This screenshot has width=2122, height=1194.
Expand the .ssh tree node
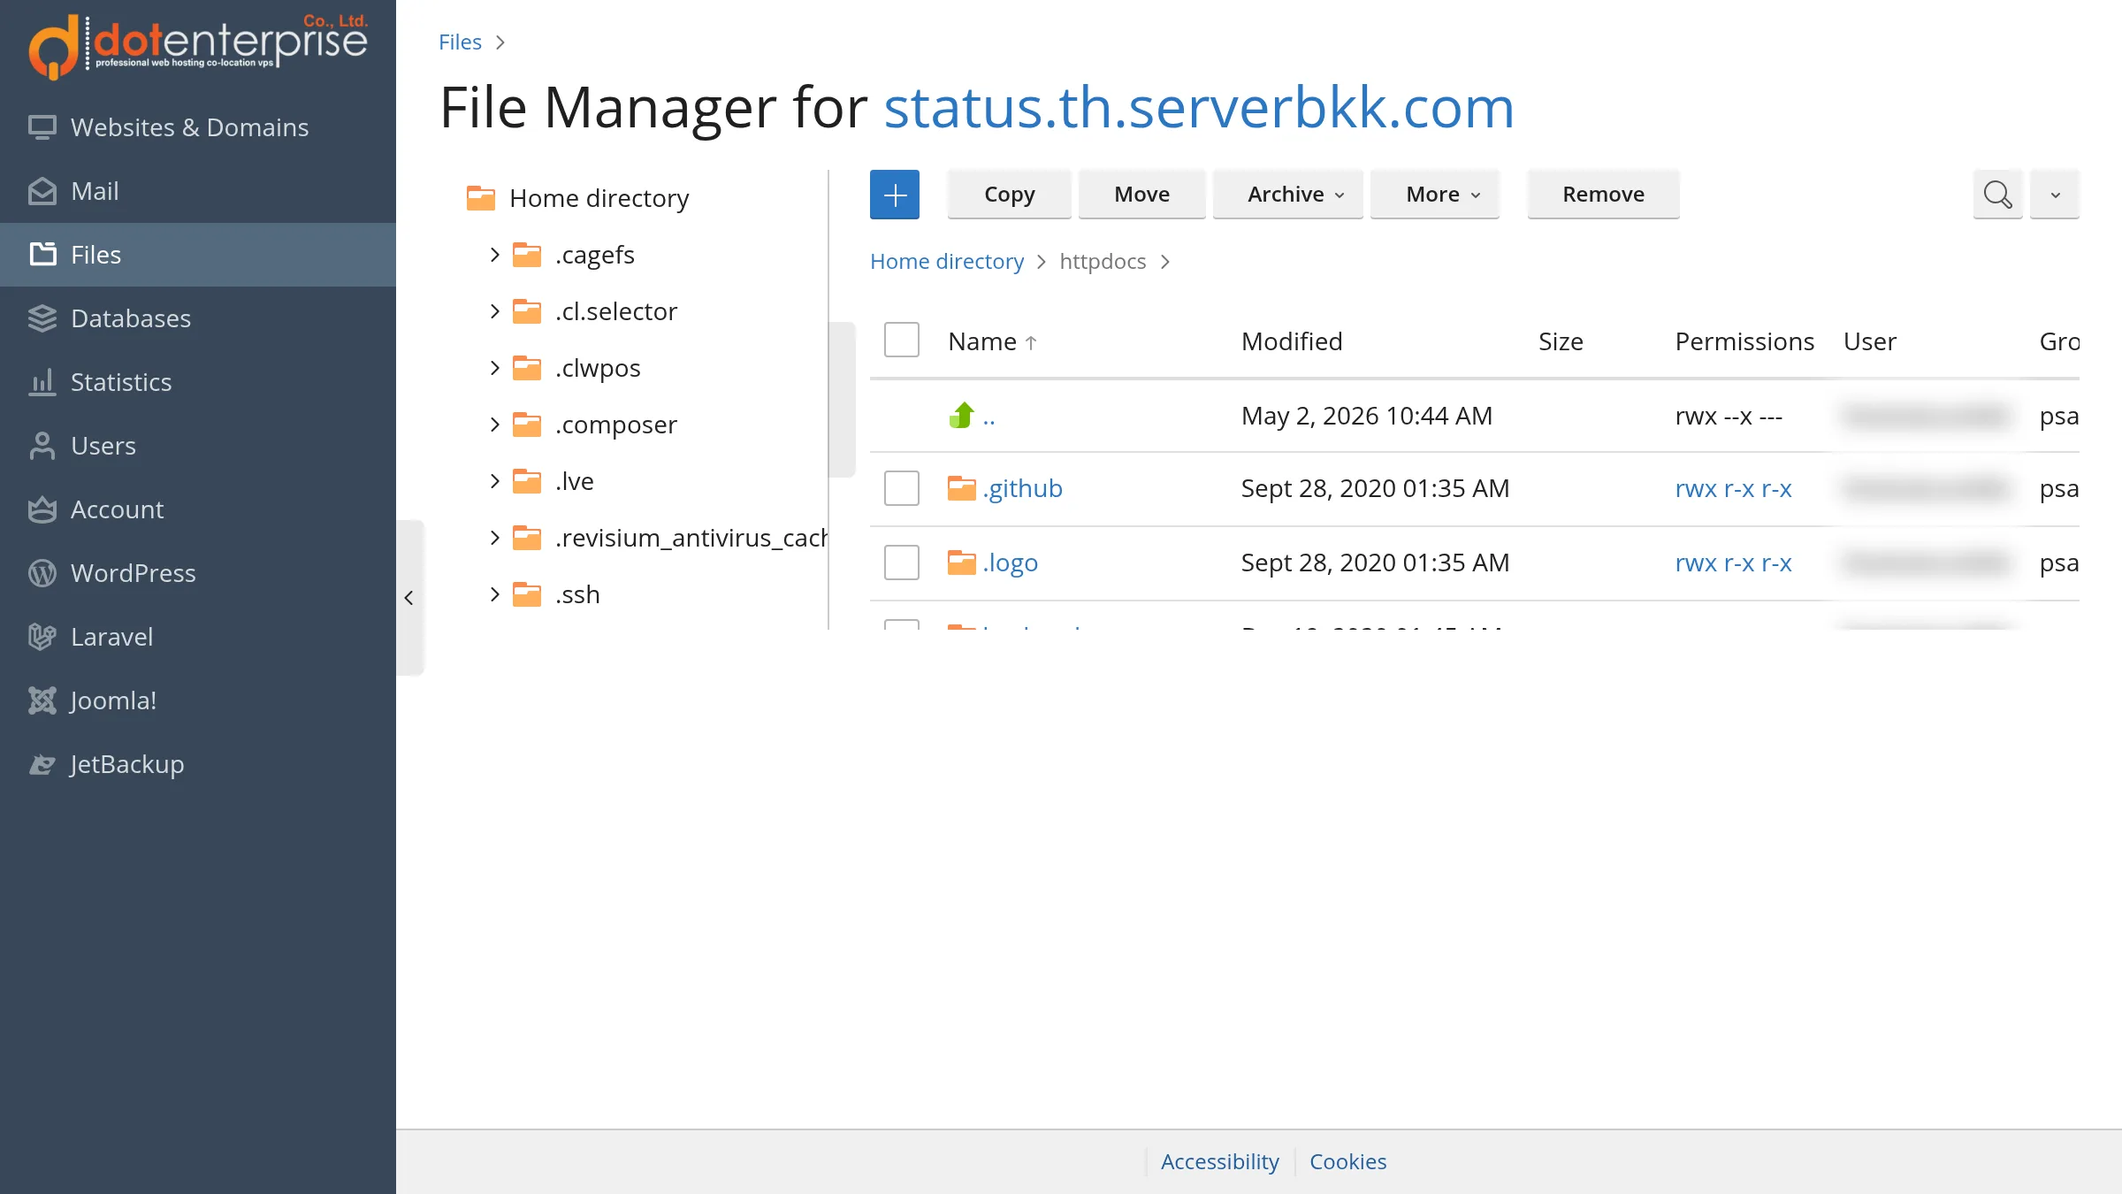point(494,594)
